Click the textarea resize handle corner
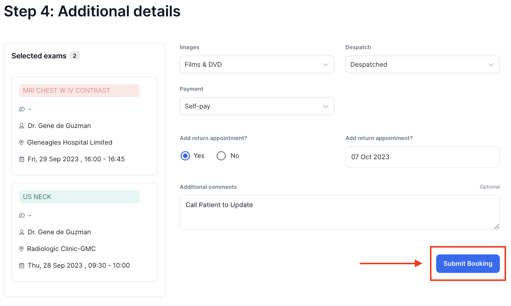511x306 pixels. pos(496,227)
